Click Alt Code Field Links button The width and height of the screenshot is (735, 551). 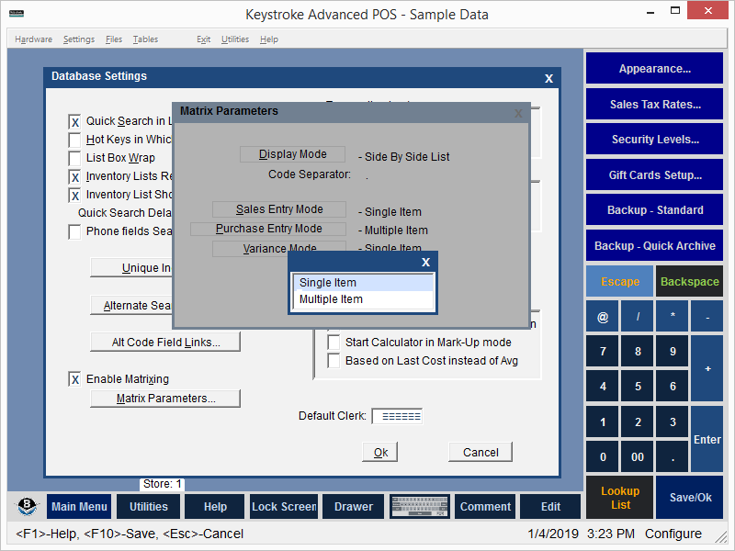[165, 342]
